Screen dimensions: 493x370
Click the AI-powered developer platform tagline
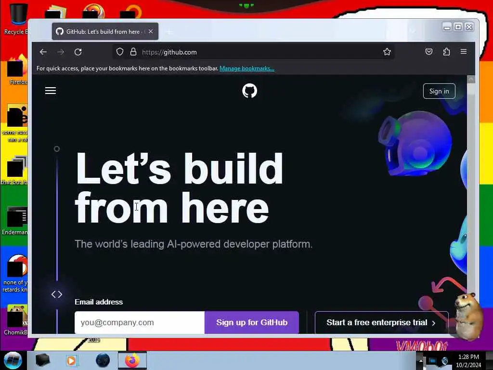(194, 244)
